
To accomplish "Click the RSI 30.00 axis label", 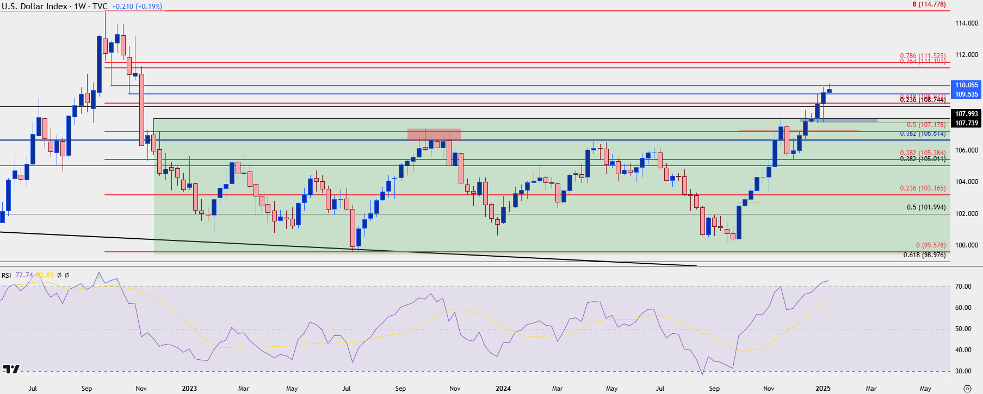I will (x=963, y=371).
